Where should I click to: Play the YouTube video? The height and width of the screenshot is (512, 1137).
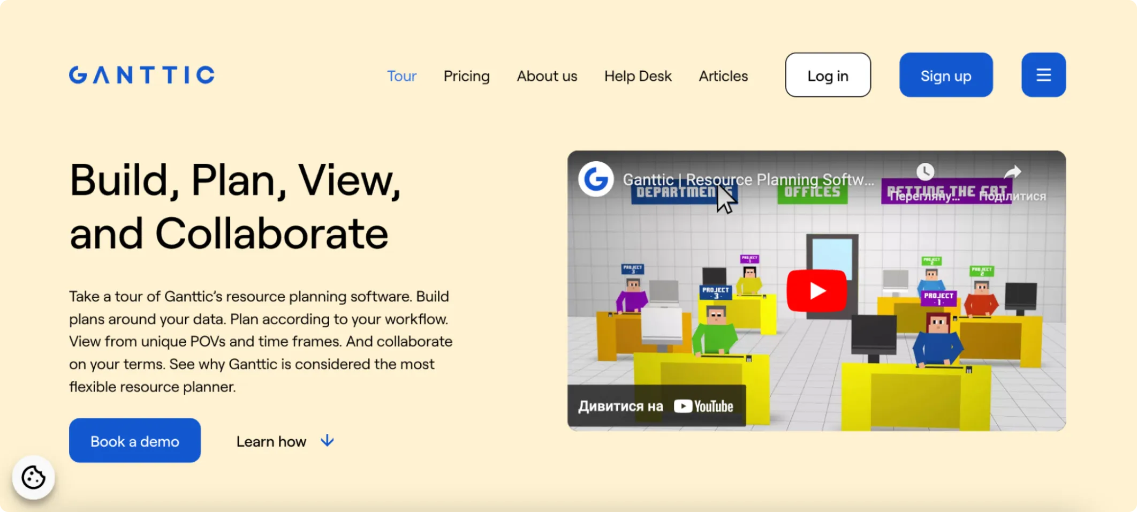pyautogui.click(x=816, y=291)
